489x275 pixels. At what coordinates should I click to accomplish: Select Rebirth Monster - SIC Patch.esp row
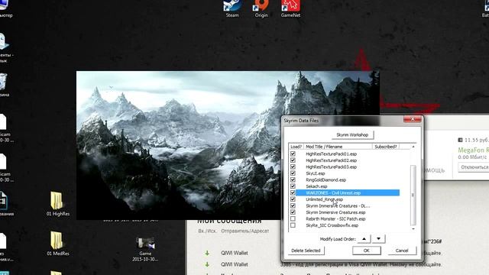pos(335,219)
